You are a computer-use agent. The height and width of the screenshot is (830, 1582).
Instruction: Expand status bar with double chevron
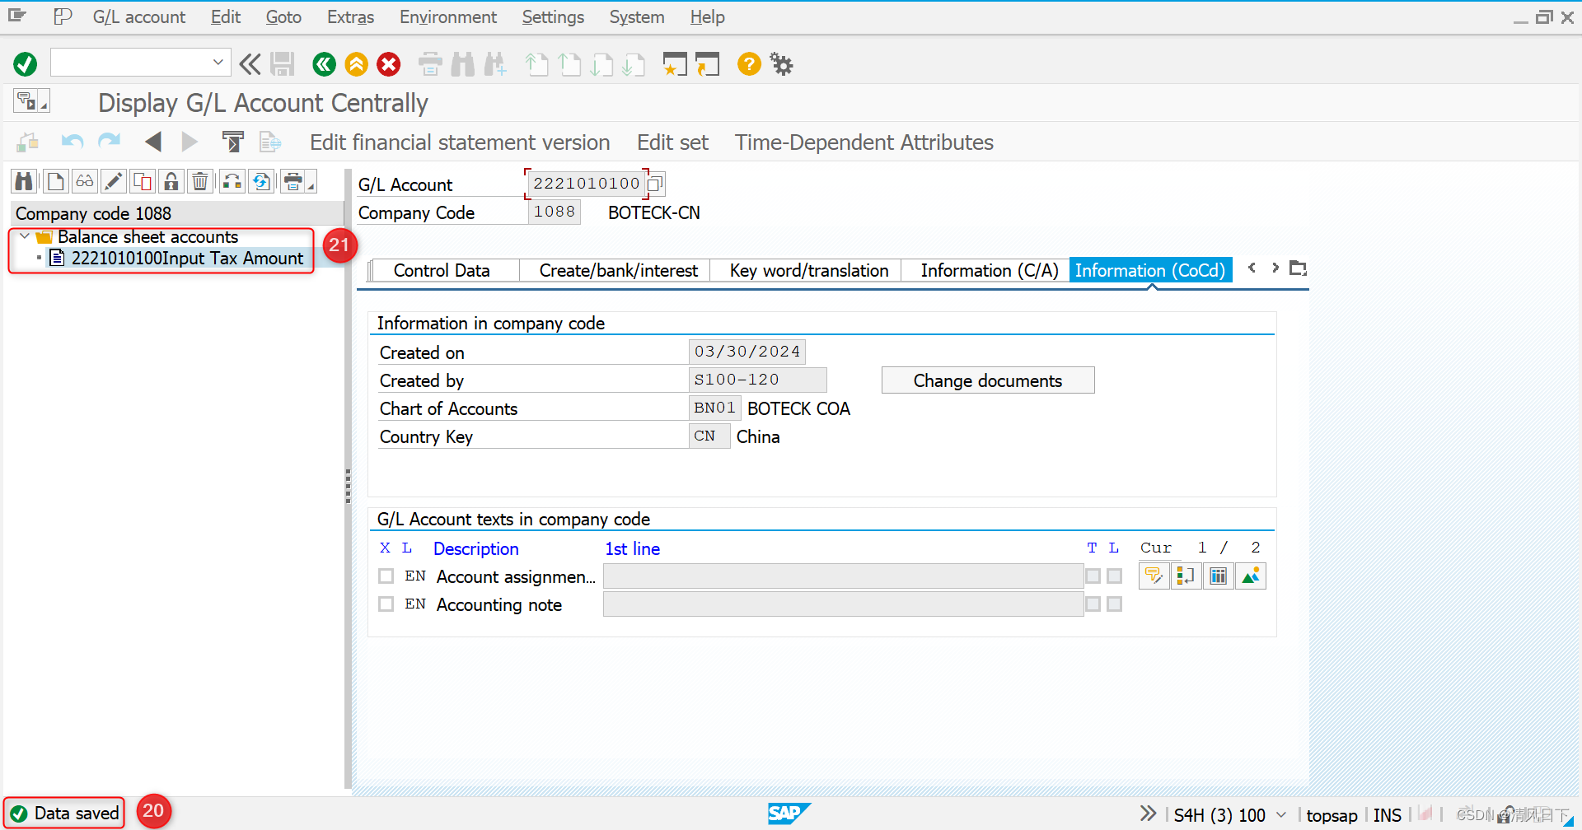1148,814
